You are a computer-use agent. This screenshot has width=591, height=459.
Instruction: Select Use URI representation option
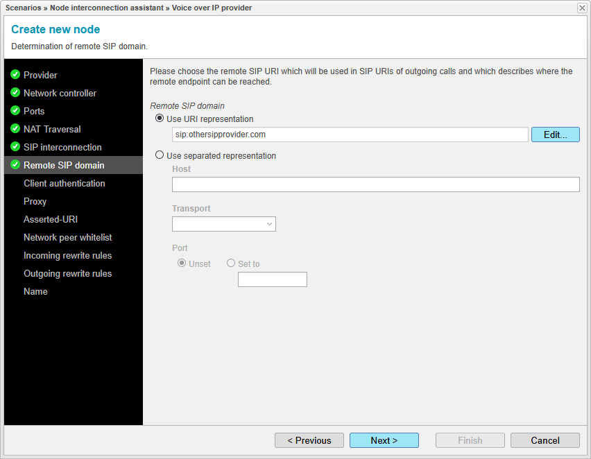[160, 119]
